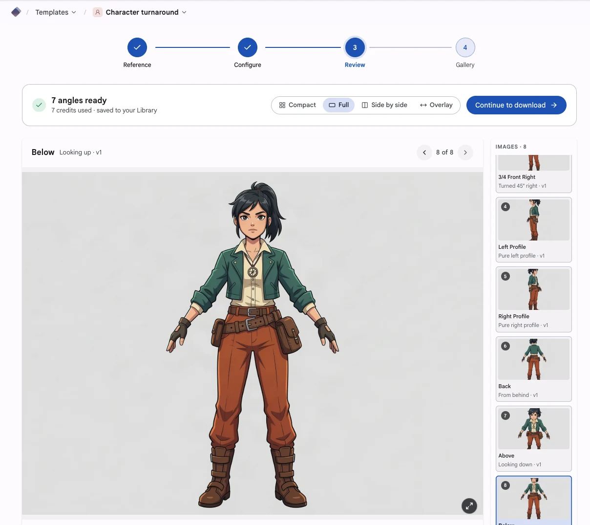The image size is (590, 525).
Task: Click the number 4 badge on Left Profile
Action: 506,207
